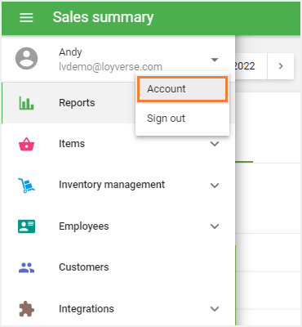Click the Integrations puzzle piece icon
This screenshot has height=327, width=302.
pyautogui.click(x=26, y=309)
